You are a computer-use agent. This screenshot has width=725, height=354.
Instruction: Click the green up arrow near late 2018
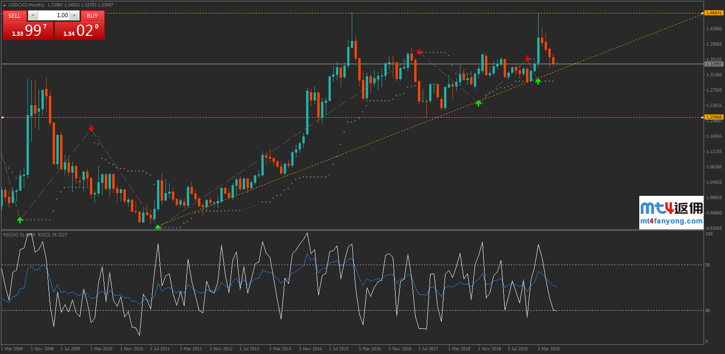pos(478,103)
